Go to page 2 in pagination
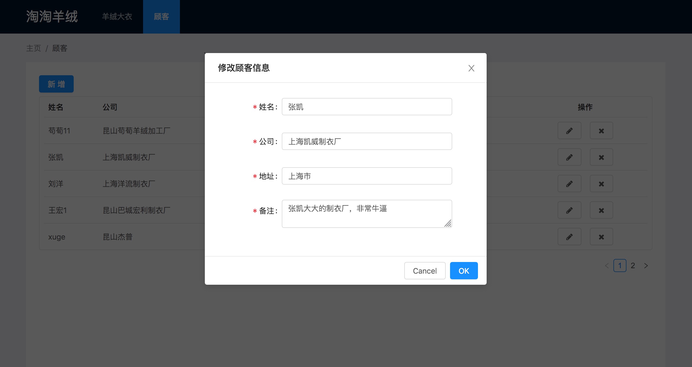692x367 pixels. (x=633, y=266)
